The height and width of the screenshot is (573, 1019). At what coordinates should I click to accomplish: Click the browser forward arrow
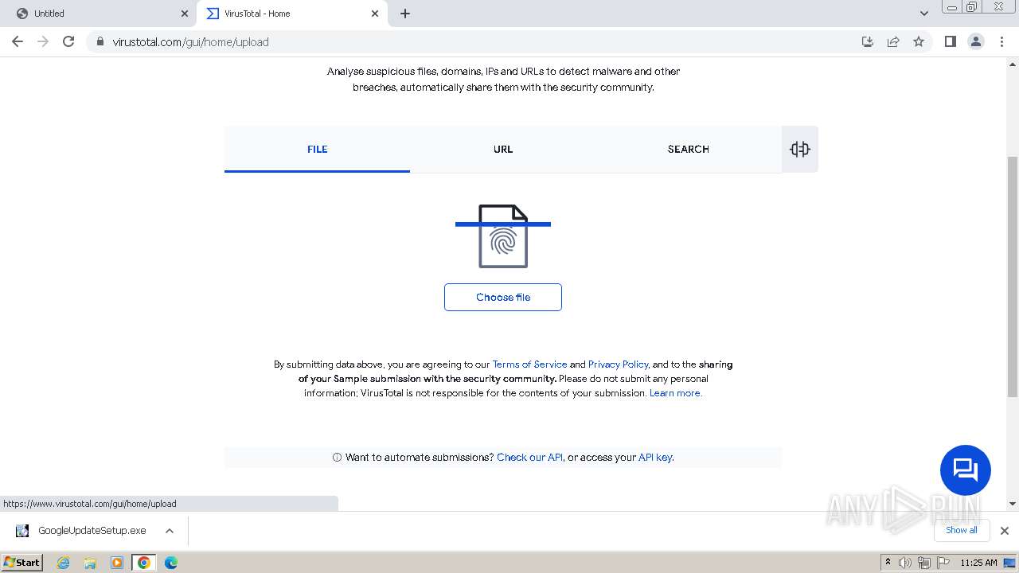pyautogui.click(x=43, y=41)
